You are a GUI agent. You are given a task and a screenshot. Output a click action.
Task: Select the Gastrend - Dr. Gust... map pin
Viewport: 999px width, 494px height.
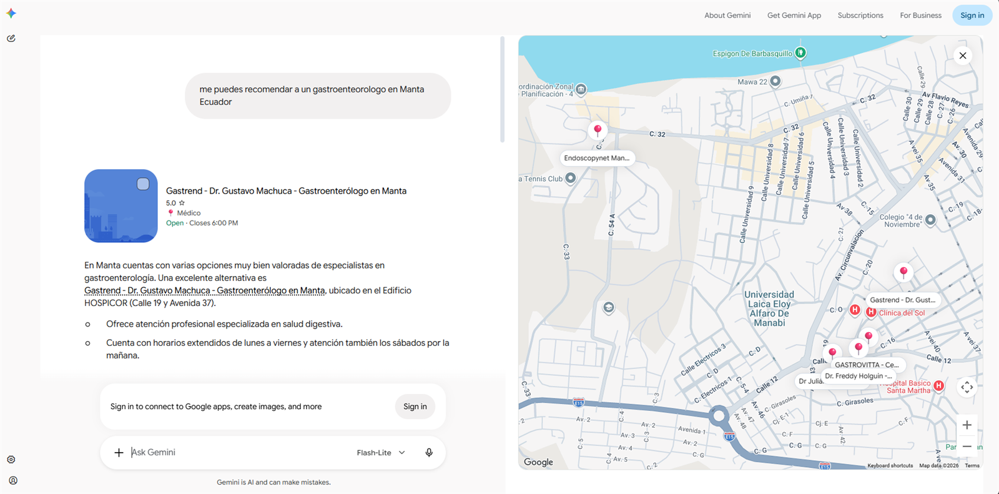[903, 272]
